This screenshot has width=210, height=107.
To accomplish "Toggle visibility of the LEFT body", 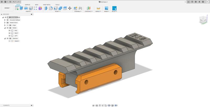I will pyautogui.click(x=10, y=36).
